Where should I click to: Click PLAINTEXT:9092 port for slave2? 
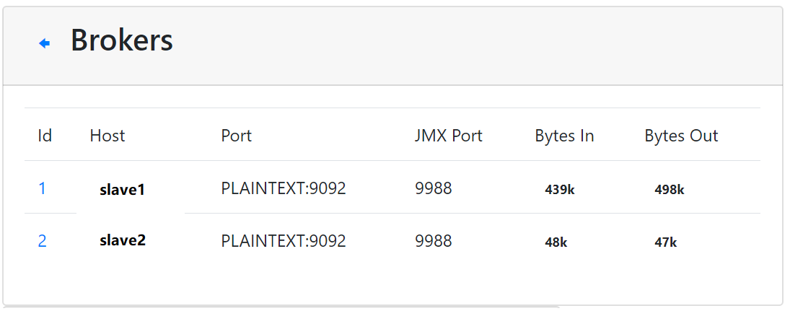click(x=284, y=241)
